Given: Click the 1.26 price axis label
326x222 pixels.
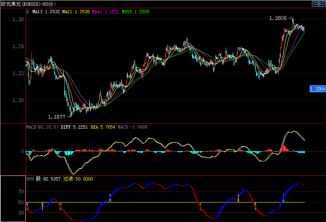Looking at the screenshot, I should click(18, 20).
